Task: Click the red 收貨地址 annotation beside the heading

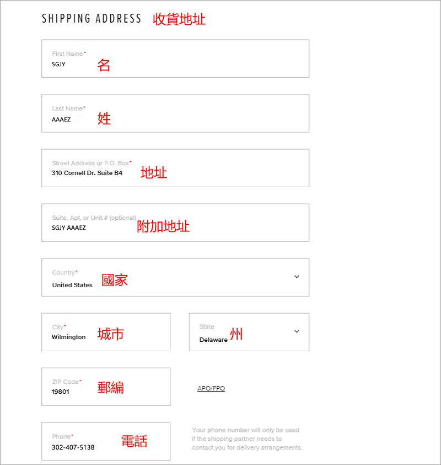Action: click(179, 19)
